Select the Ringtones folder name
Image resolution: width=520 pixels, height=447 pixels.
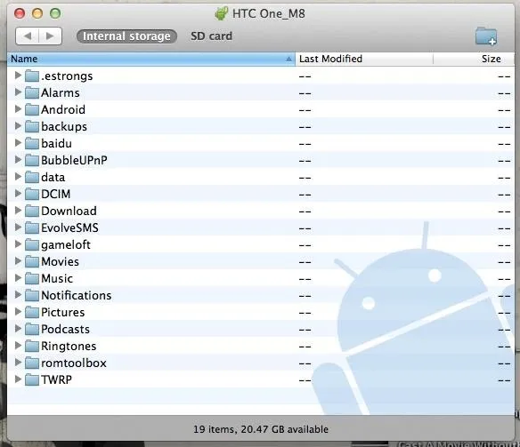(x=69, y=346)
